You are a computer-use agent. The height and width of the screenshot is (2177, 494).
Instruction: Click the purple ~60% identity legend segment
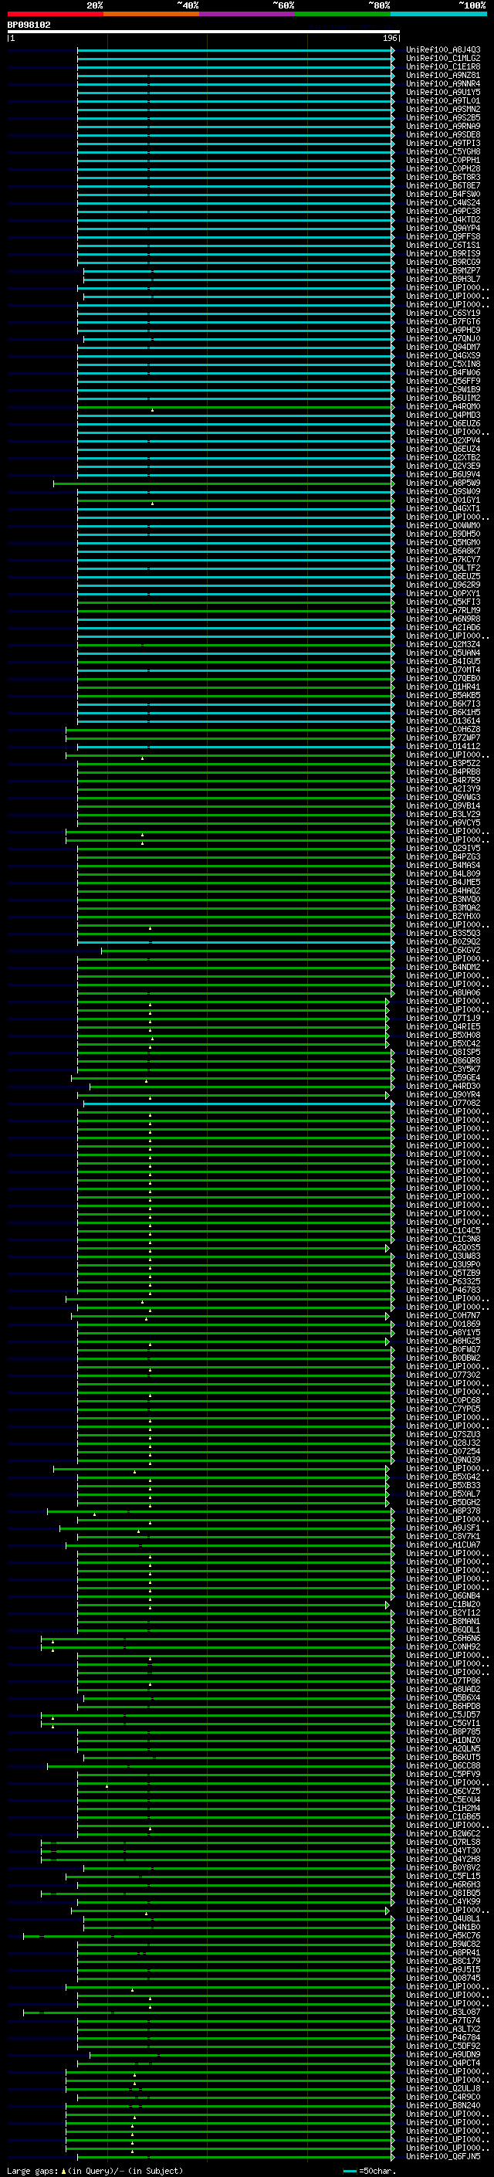(x=248, y=14)
